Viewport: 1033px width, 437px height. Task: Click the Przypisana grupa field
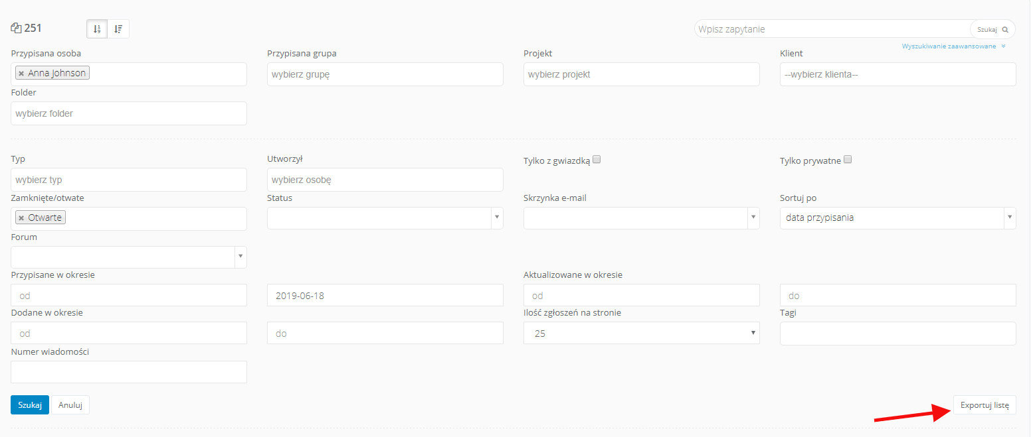385,75
